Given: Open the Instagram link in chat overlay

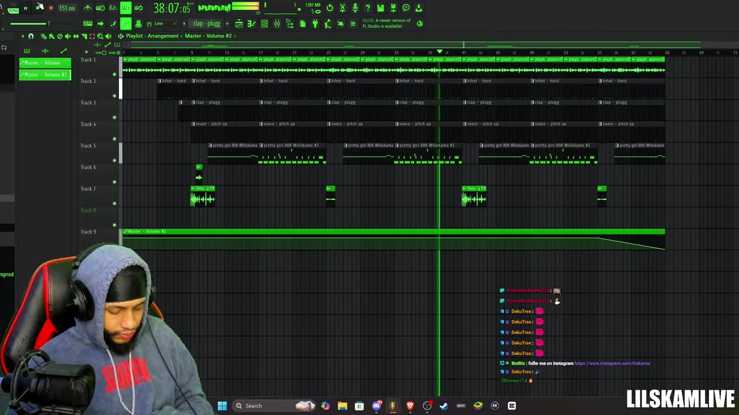Looking at the screenshot, I should 613,363.
